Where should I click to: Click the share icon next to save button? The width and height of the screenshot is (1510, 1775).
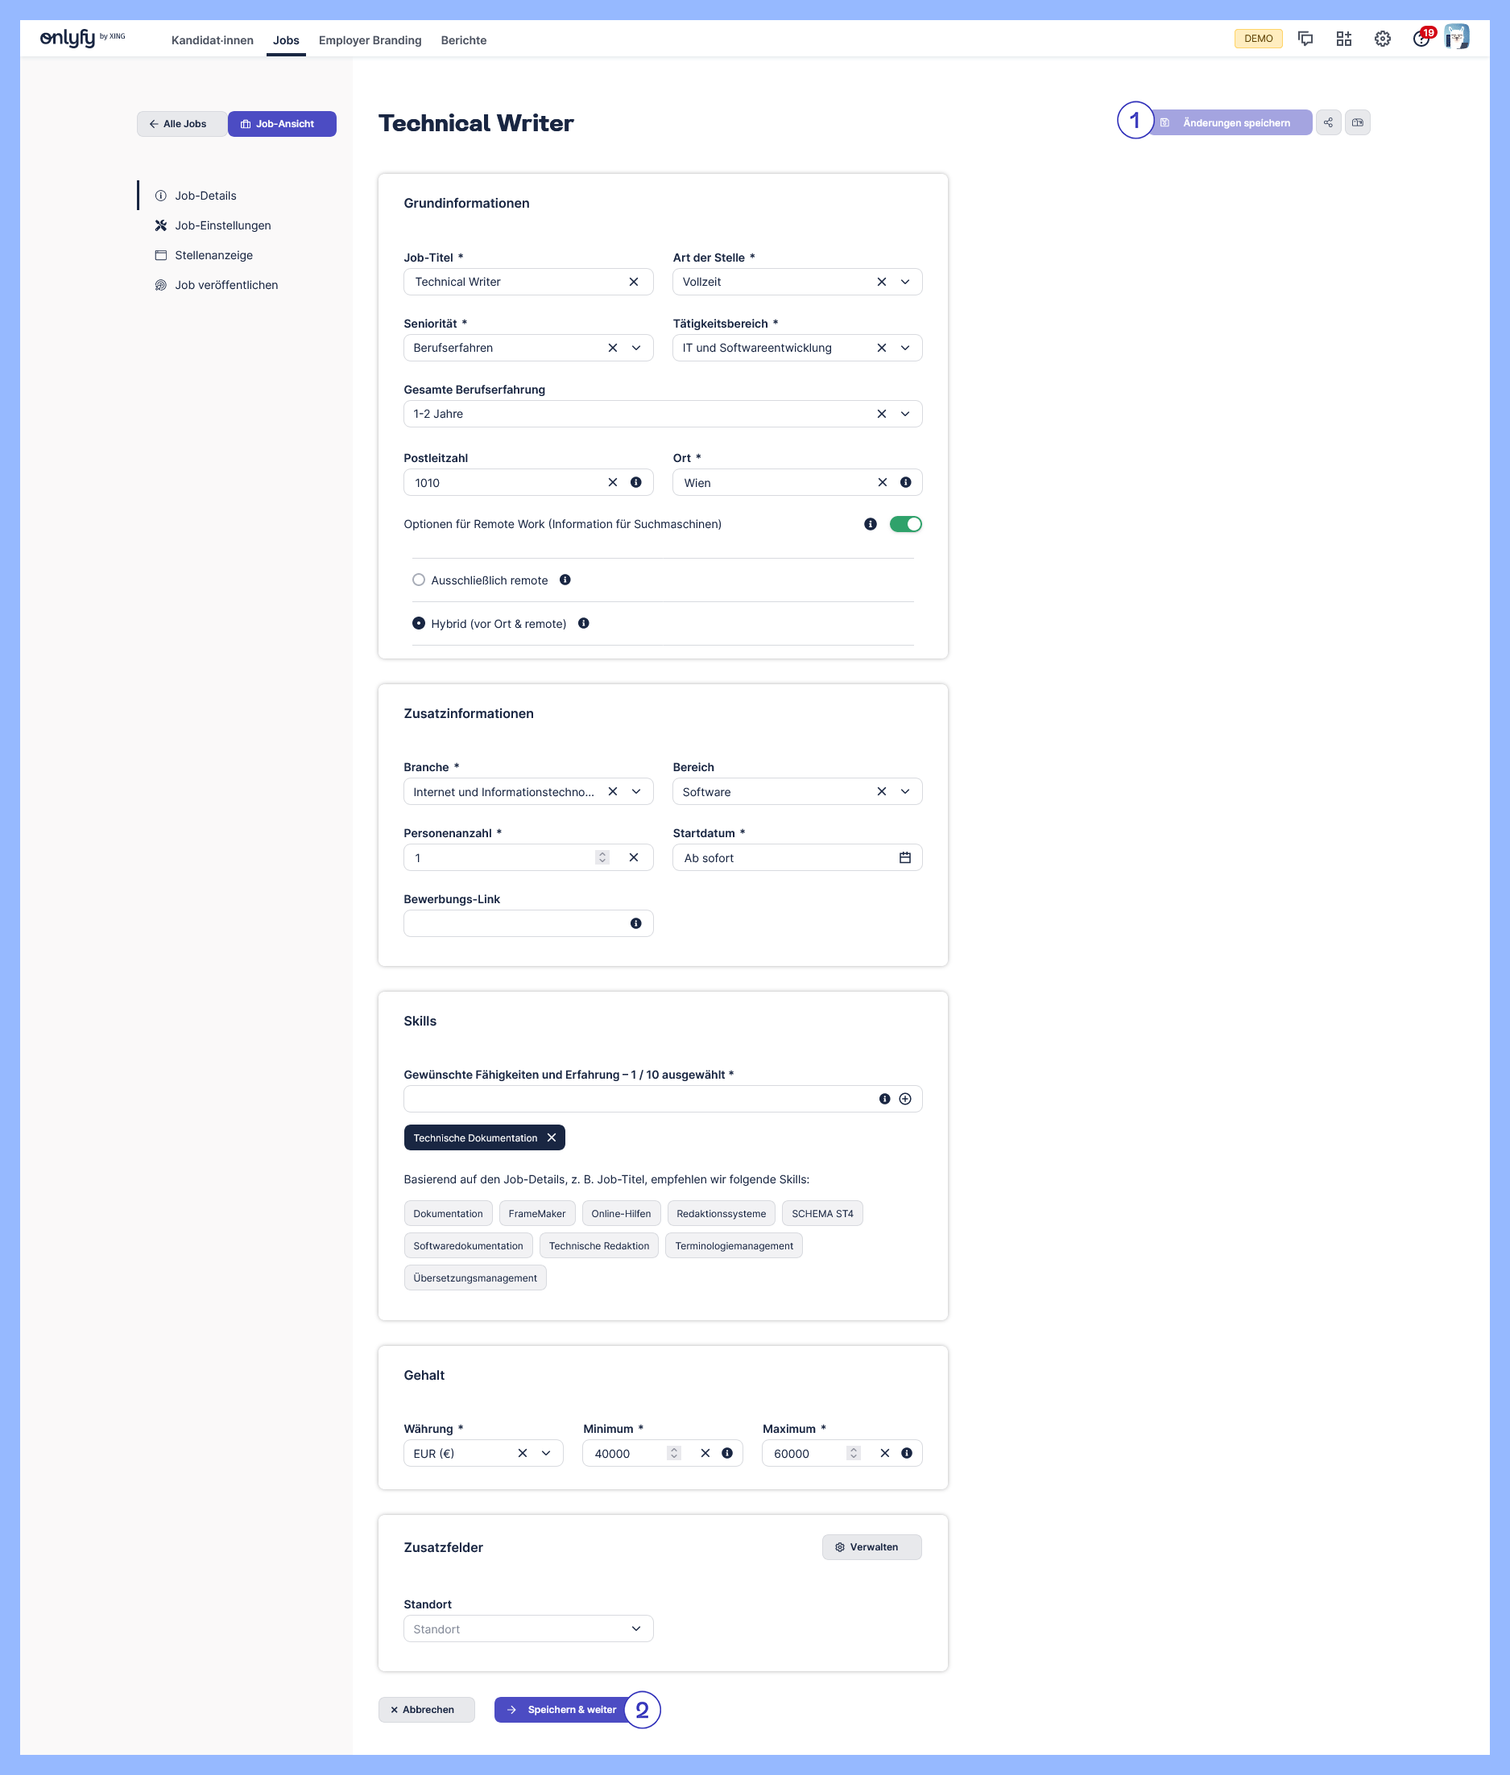tap(1328, 122)
